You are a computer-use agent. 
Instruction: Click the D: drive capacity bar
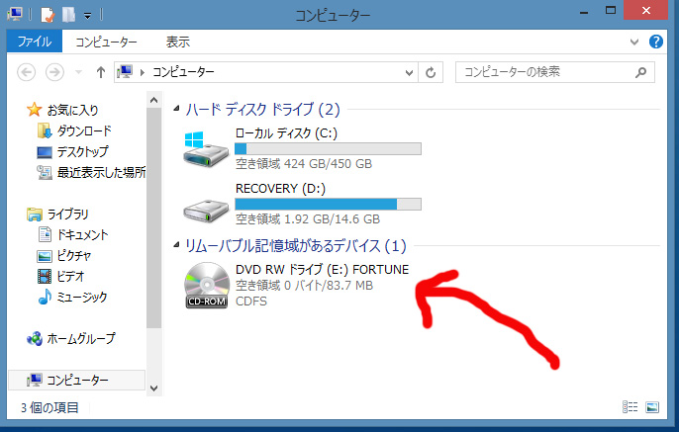tap(328, 204)
